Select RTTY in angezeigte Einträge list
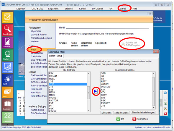 click(x=127, y=82)
